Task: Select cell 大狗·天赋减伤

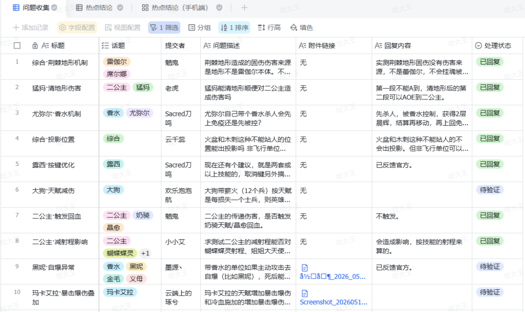Action: [x=64, y=195]
